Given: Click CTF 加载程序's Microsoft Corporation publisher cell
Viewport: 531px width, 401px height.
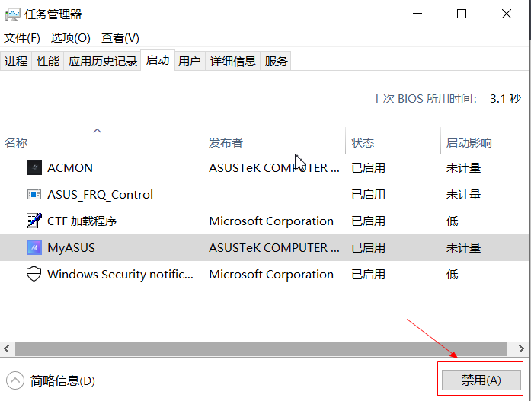Looking at the screenshot, I should point(271,221).
